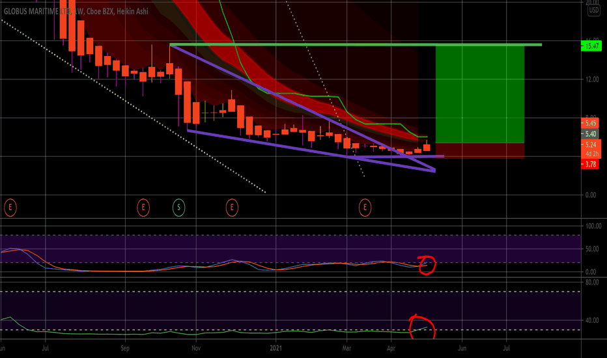Image resolution: width=607 pixels, height=358 pixels.
Task: Open the earnings E marker between Nov and 2021
Action: pos(232,208)
